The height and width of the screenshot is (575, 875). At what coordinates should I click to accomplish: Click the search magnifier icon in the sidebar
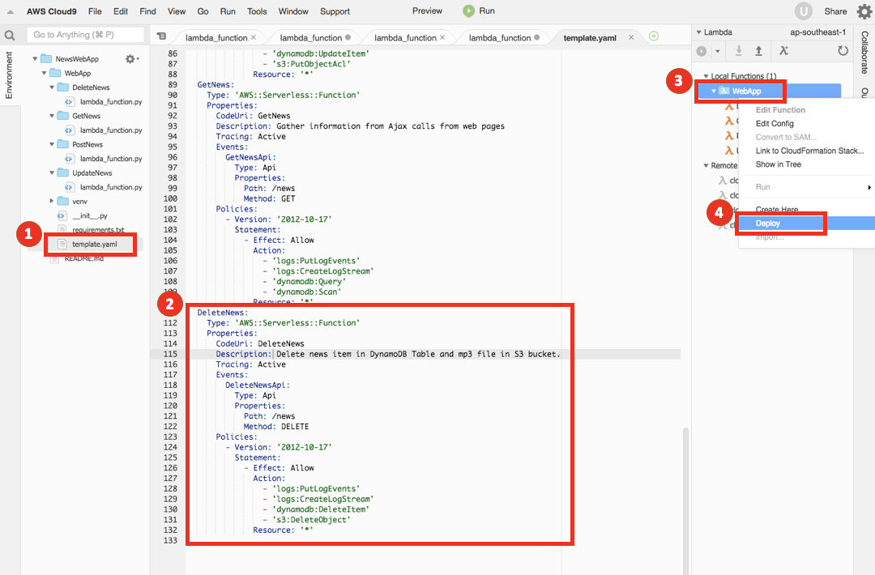(x=10, y=36)
